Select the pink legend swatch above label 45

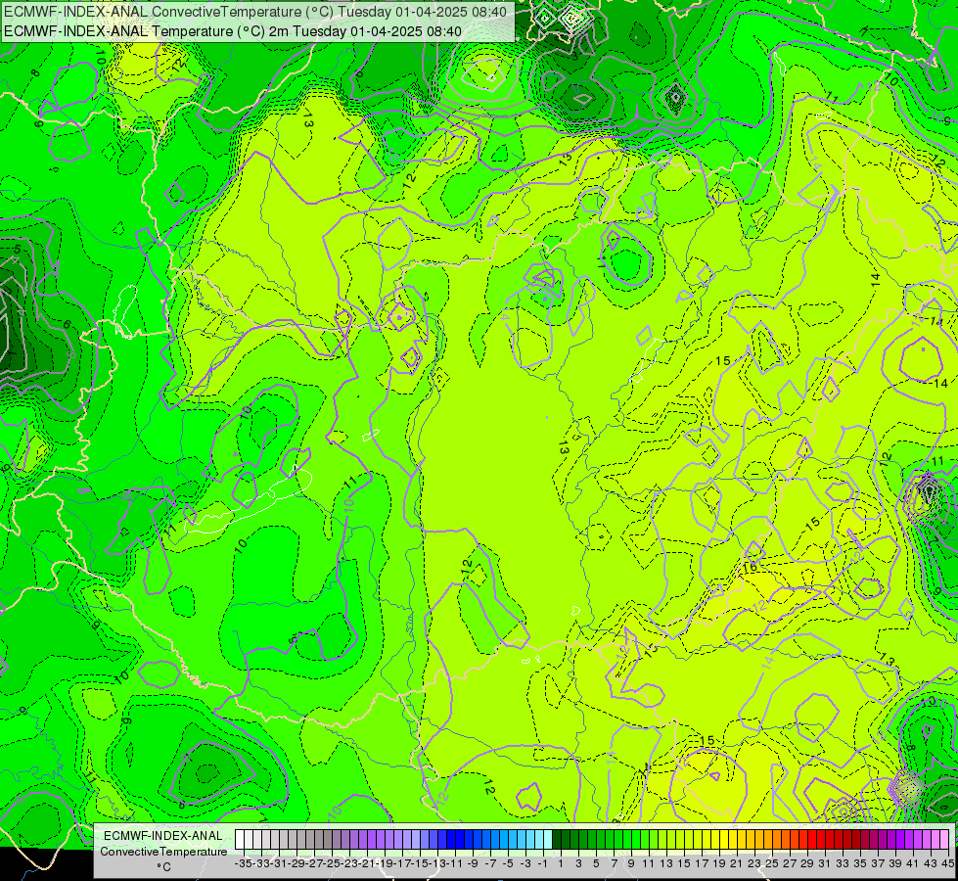(944, 840)
